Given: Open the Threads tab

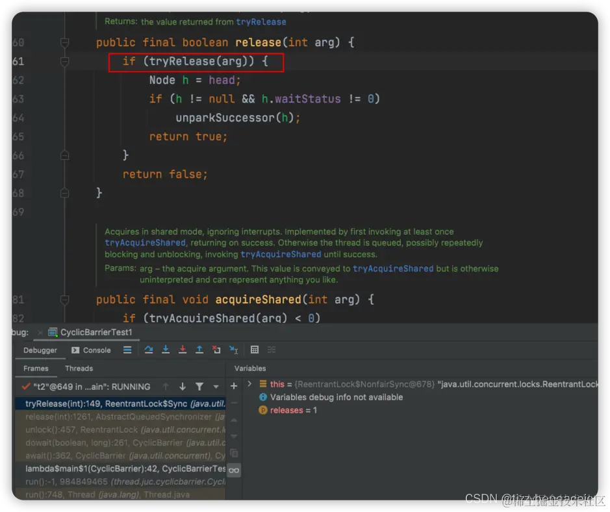Looking at the screenshot, I should [x=79, y=368].
